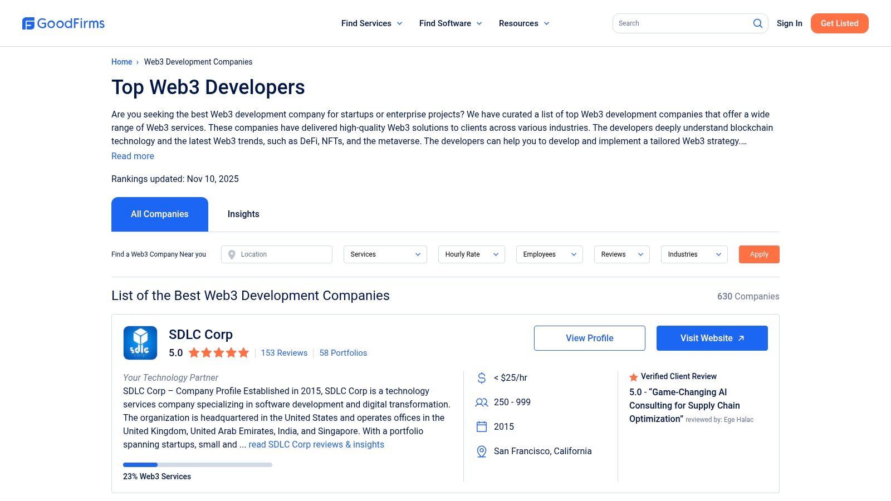Click the employees people icon beside 250 - 999

coord(482,402)
